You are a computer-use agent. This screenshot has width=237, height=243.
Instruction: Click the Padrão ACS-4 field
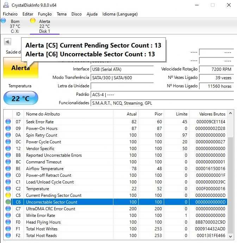point(162,94)
